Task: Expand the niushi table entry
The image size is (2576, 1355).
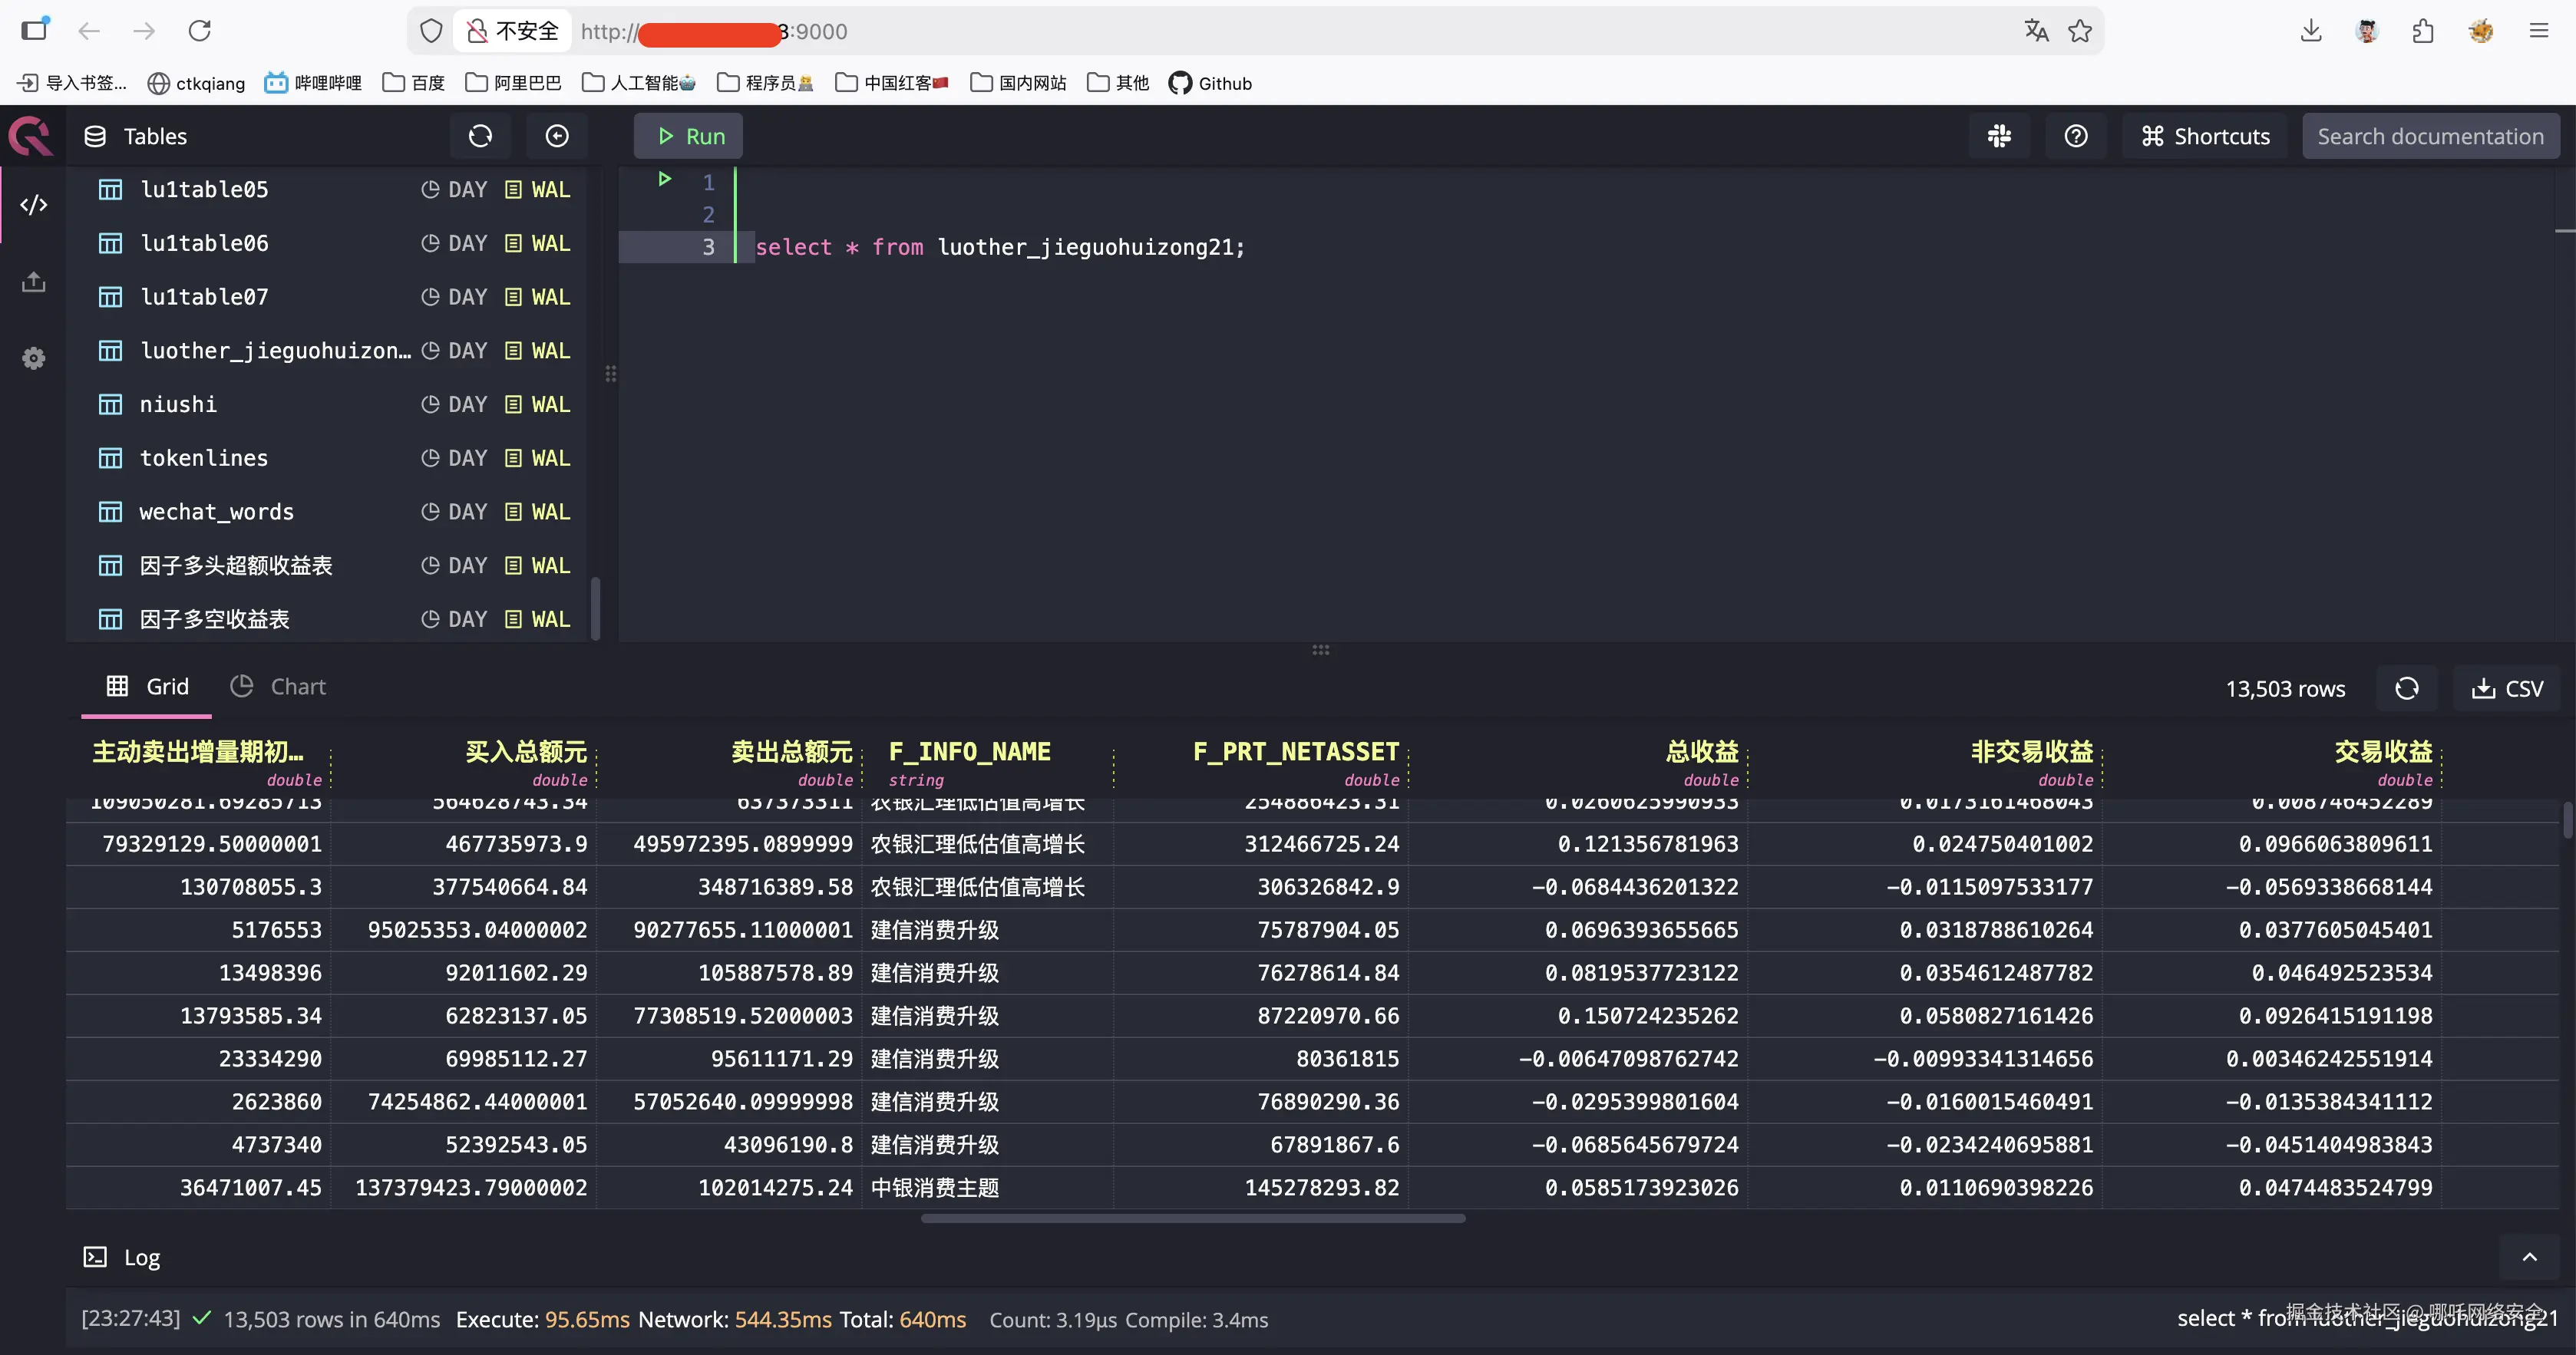Action: [x=178, y=404]
